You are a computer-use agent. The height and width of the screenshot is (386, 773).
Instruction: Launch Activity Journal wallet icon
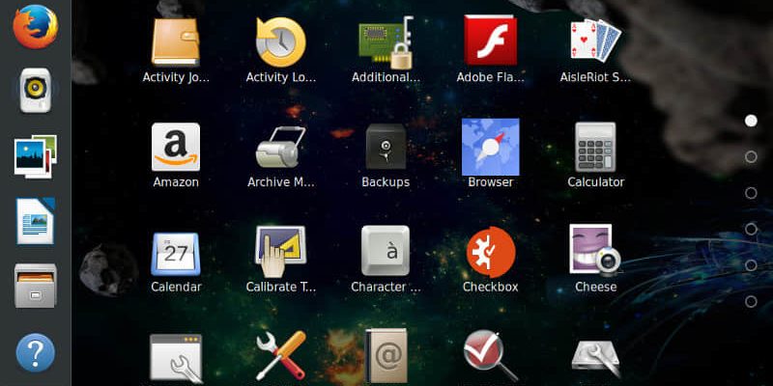point(176,41)
